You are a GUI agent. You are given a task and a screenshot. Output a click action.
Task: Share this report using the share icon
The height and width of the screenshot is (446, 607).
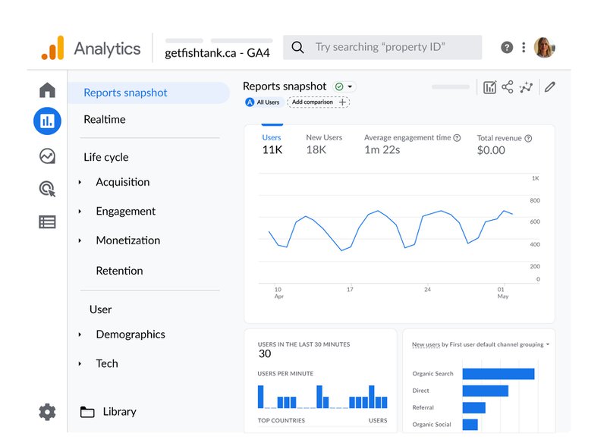click(509, 87)
